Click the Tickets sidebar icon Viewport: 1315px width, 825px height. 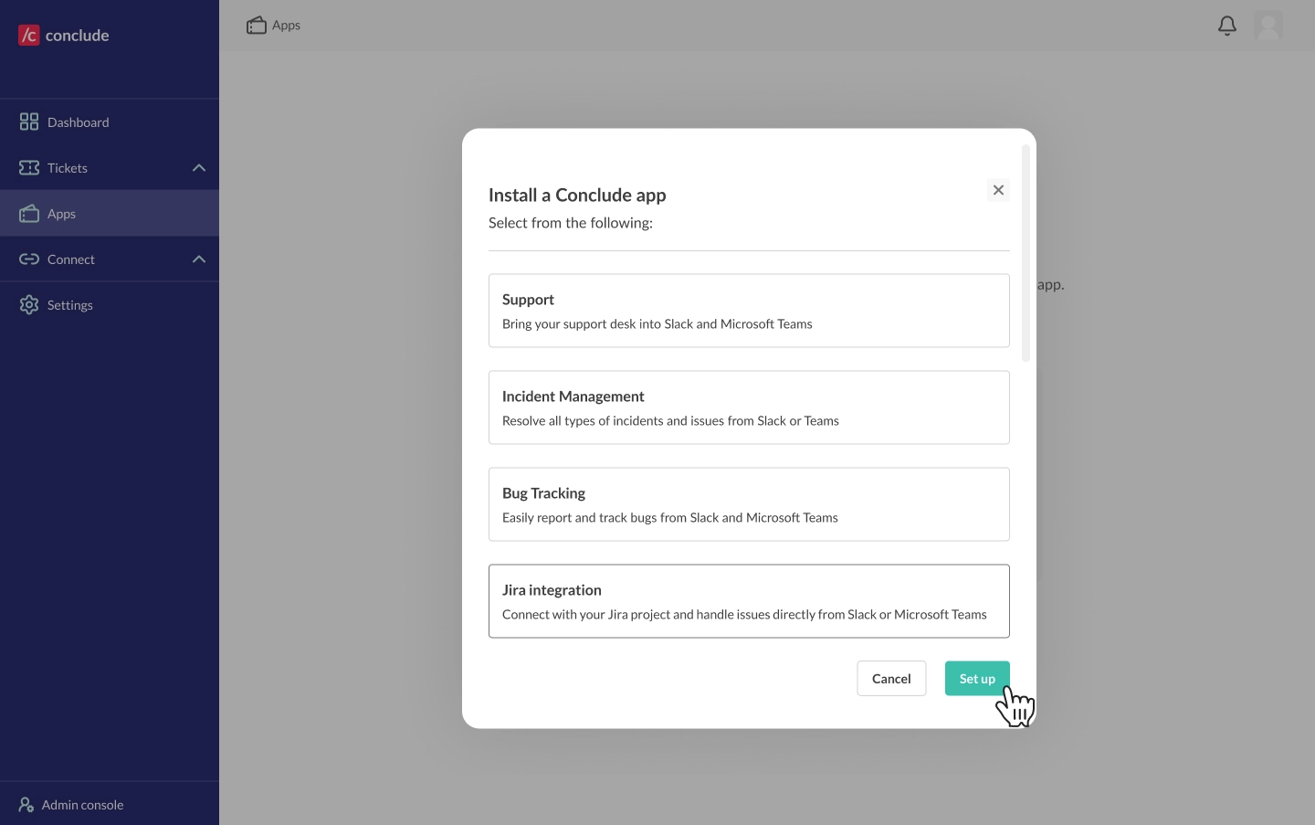pos(28,168)
